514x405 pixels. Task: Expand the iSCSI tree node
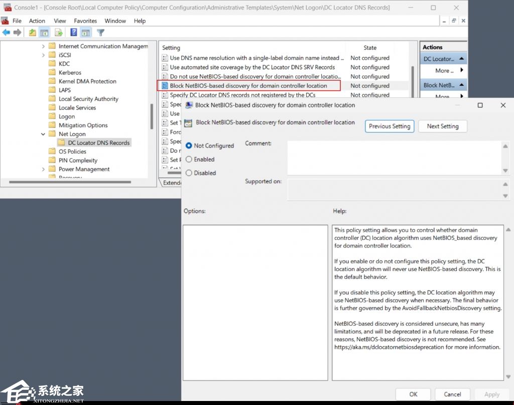pyautogui.click(x=44, y=55)
